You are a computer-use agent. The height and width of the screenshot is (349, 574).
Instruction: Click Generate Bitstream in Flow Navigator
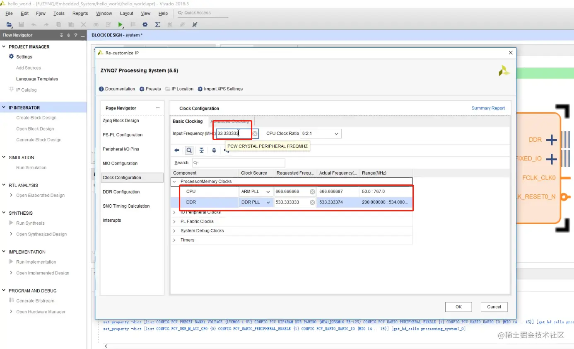35,301
